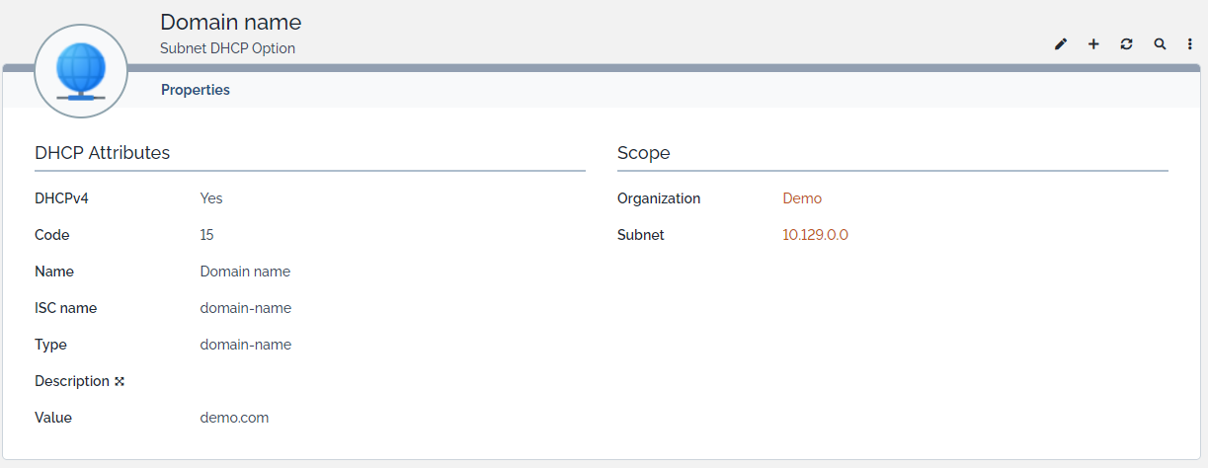Switch to the Properties tab
This screenshot has height=468, width=1208.
pyautogui.click(x=196, y=90)
